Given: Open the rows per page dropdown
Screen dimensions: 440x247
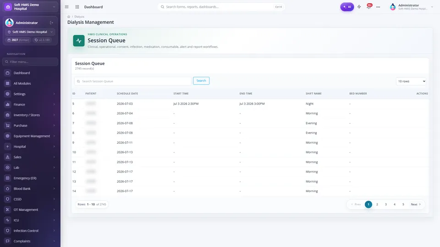Looking at the screenshot, I should coord(411,81).
